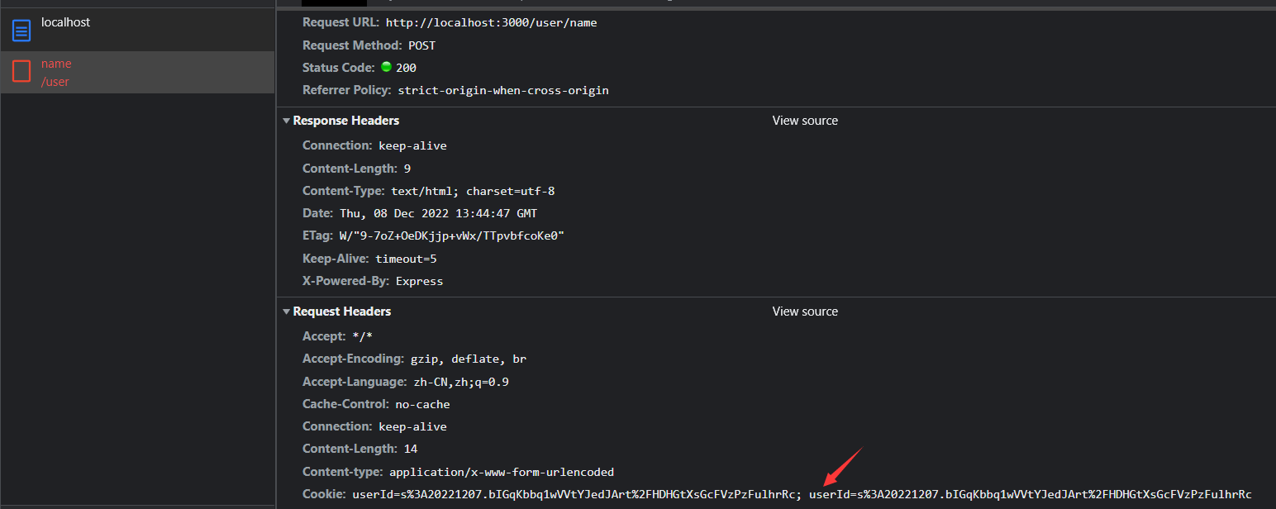
Task: Click the Request Method POST value
Action: click(421, 45)
